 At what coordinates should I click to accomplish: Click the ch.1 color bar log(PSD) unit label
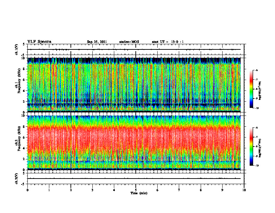pos(260,91)
